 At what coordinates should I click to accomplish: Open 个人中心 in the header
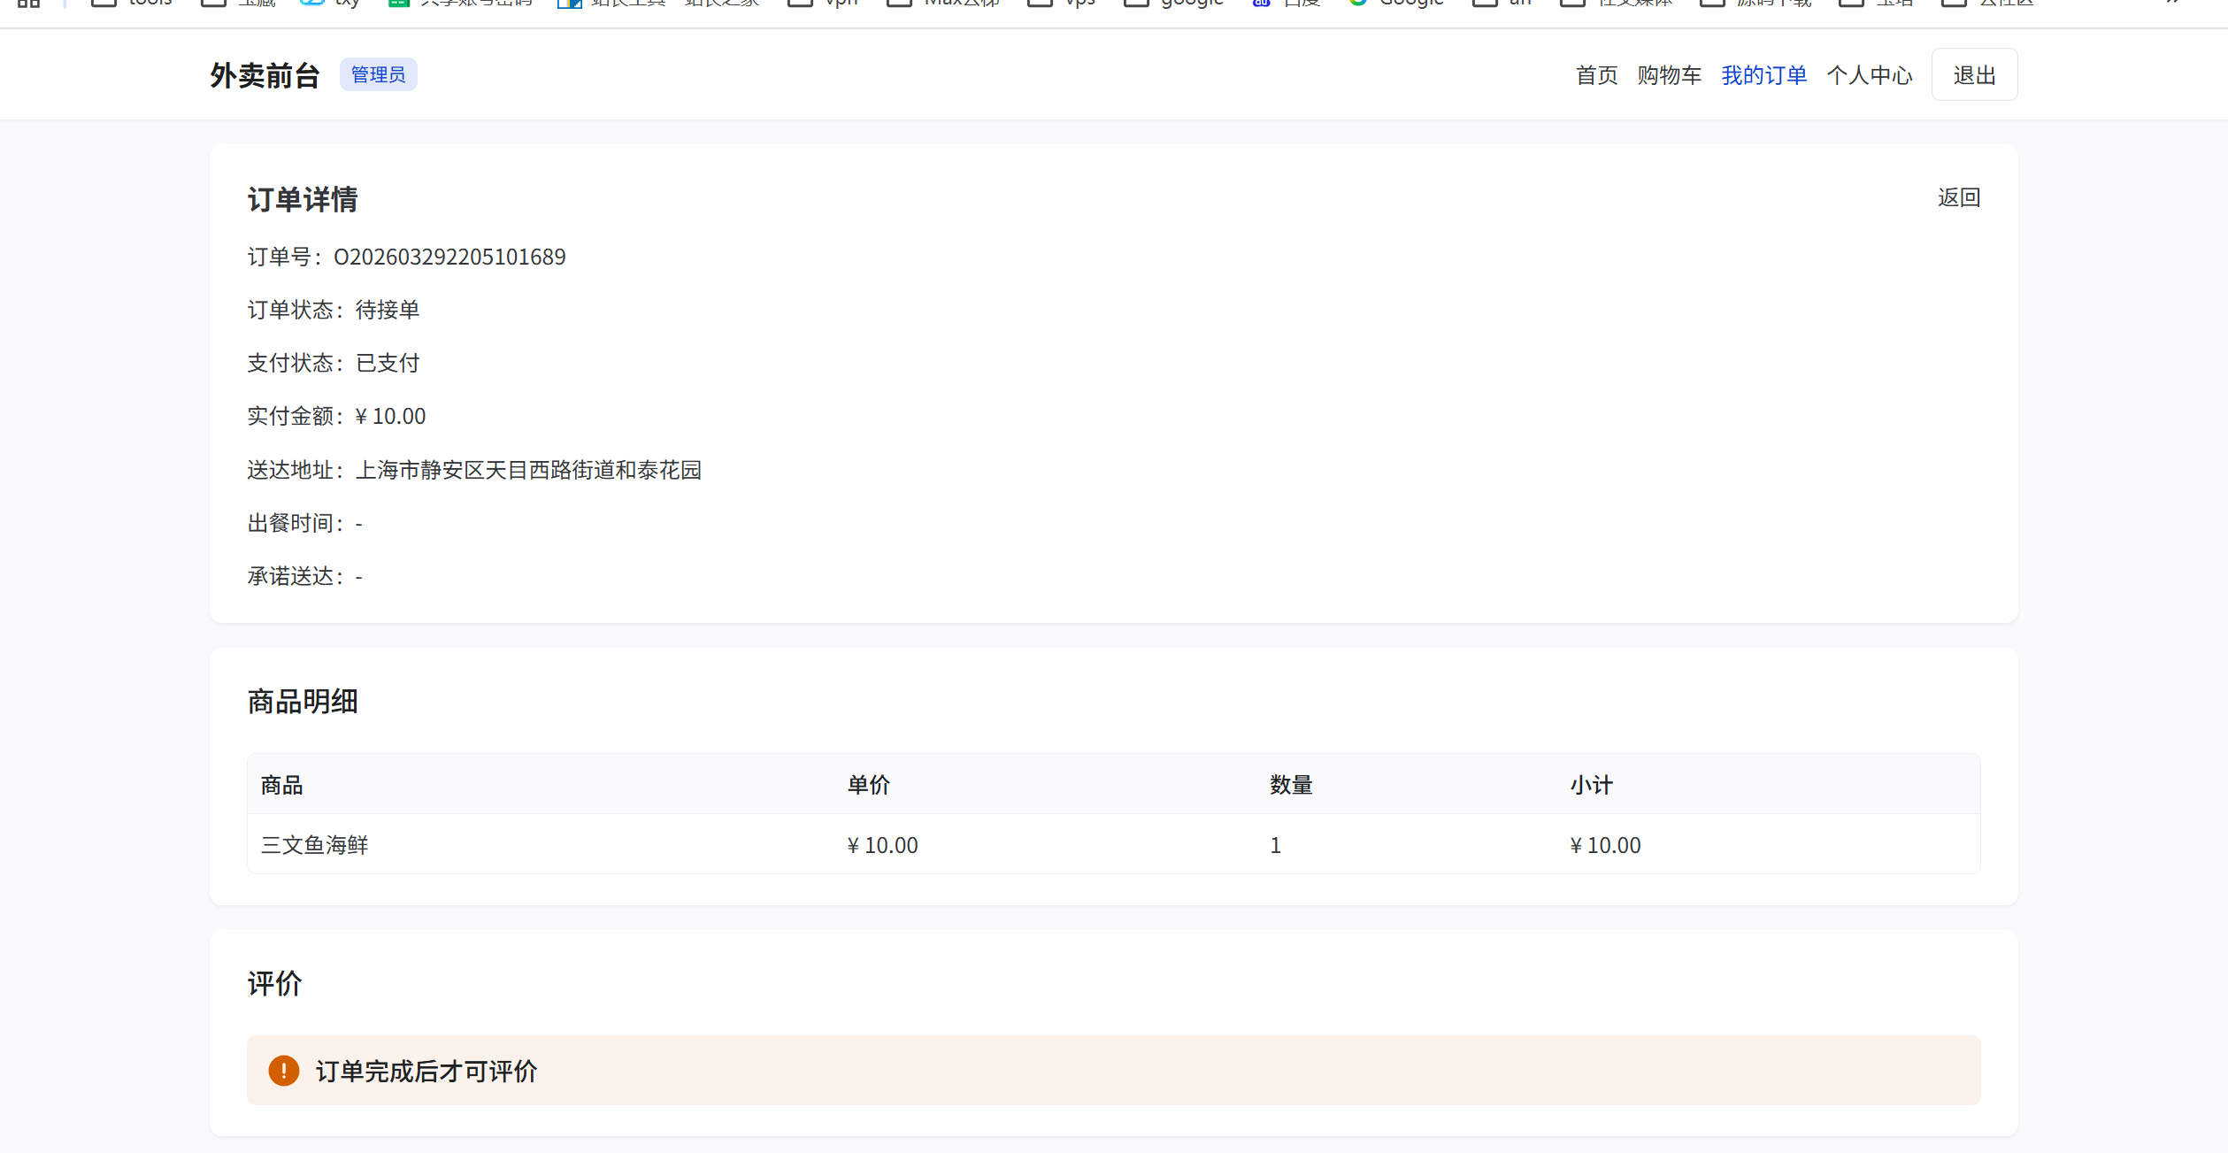[x=1869, y=75]
